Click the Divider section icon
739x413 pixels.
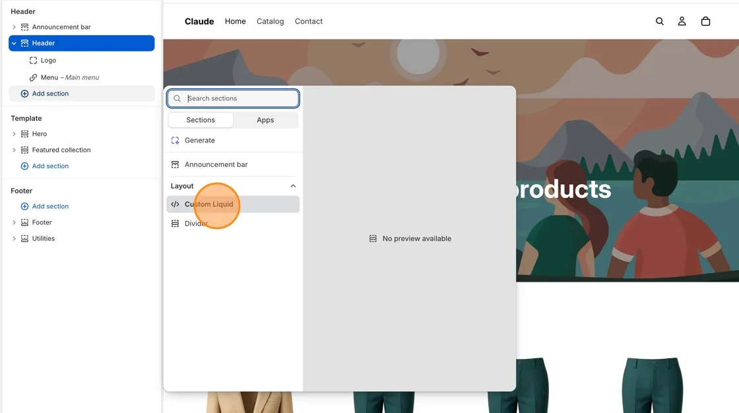click(175, 224)
